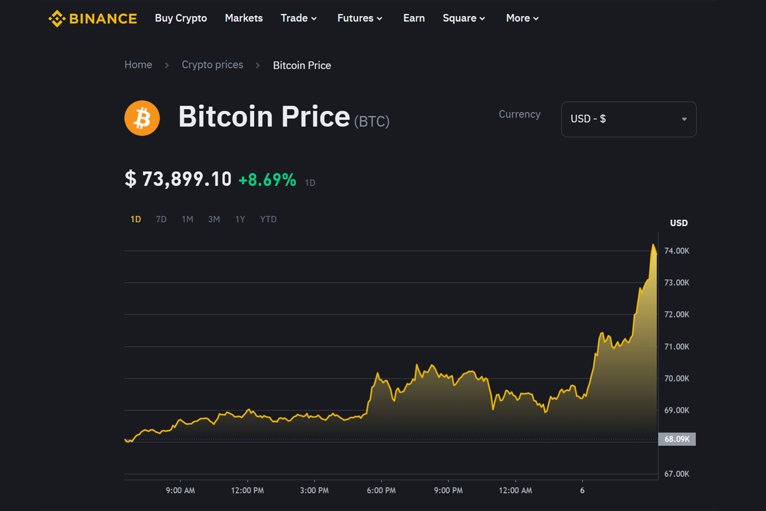Open the Earn page
766x511 pixels.
click(414, 19)
